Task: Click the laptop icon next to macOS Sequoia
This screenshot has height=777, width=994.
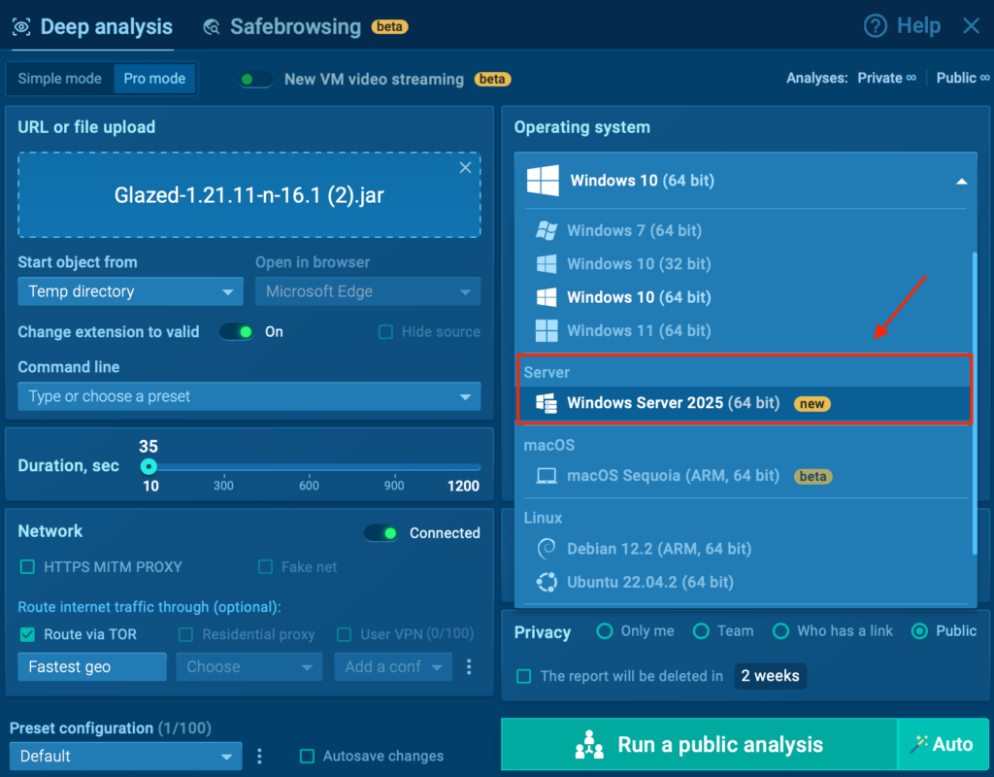Action: point(547,476)
